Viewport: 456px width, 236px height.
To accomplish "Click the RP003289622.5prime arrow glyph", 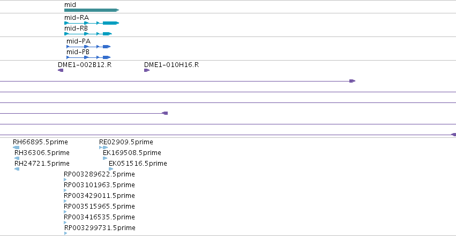I will (65, 180).
